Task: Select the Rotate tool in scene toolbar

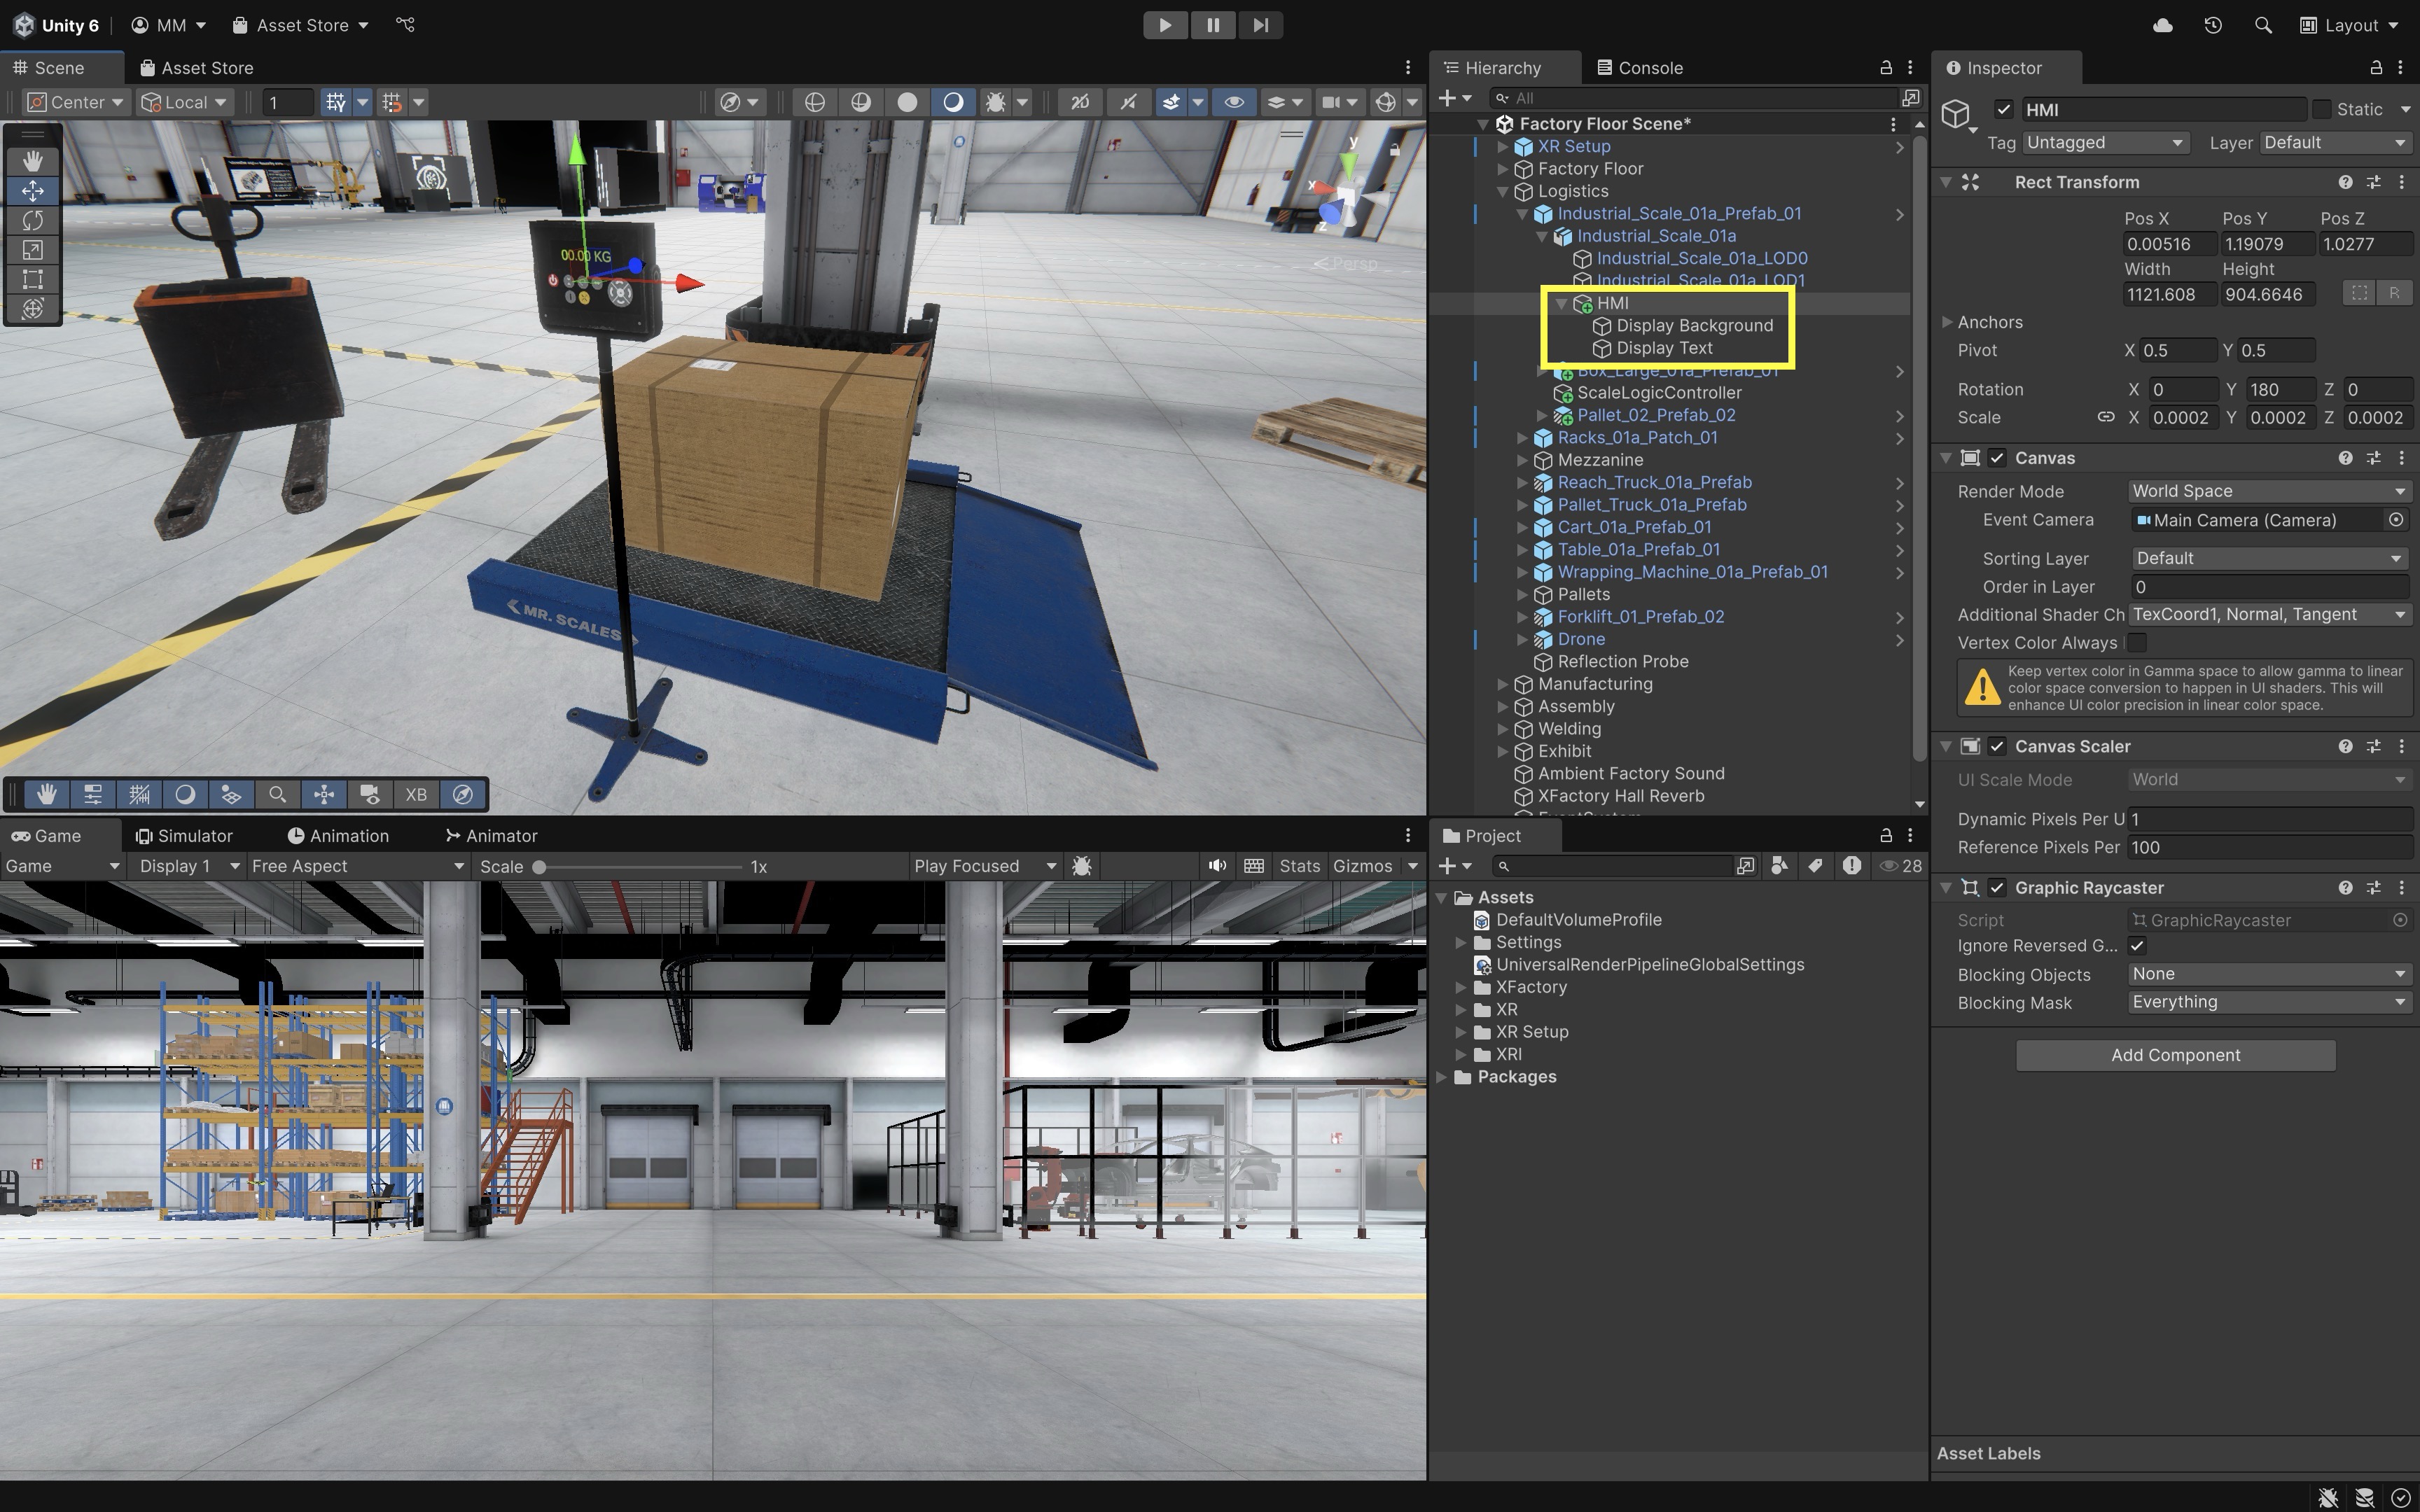Action: [32, 220]
